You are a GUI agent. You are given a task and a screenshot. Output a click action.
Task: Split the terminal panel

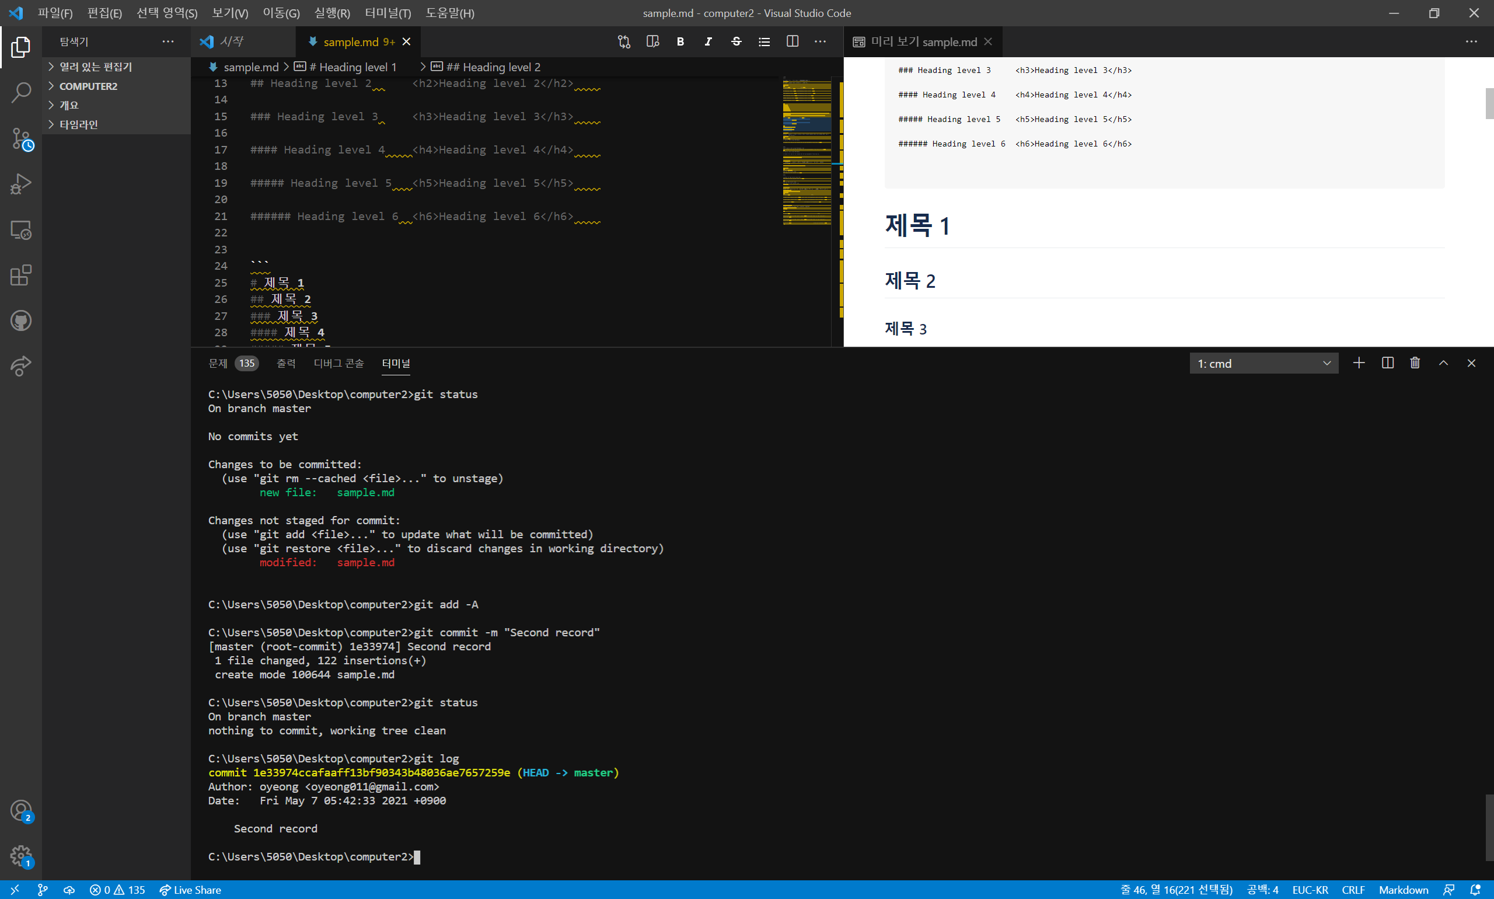[x=1387, y=363]
